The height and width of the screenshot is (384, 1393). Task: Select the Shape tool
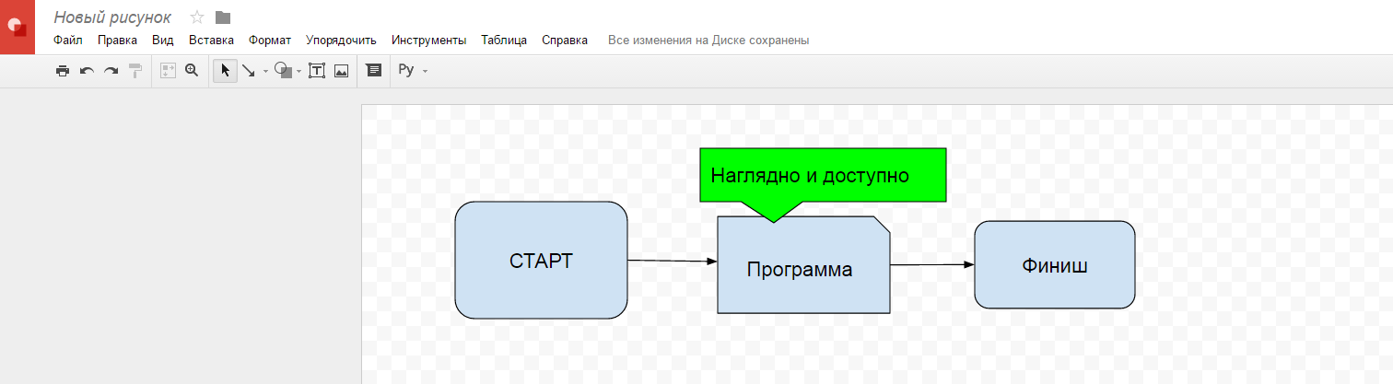(x=284, y=70)
